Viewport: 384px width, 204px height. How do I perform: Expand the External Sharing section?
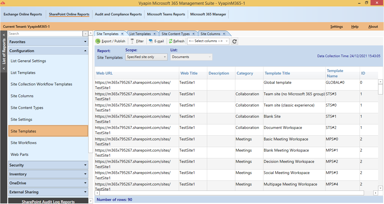pos(48,192)
